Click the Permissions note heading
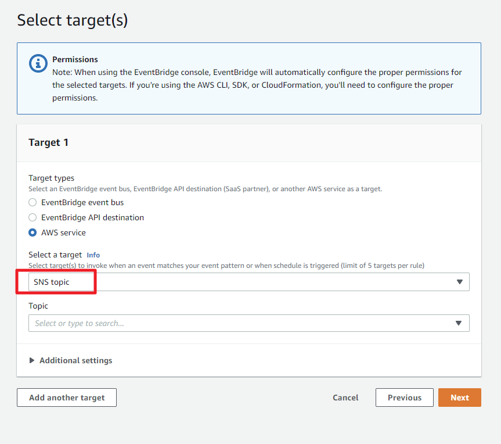The image size is (501, 444). pos(75,59)
